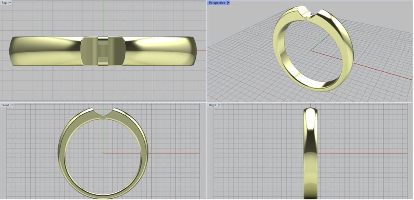Click the ring band in Top viewport
Viewport: 414px width, 200px height.
point(44,51)
